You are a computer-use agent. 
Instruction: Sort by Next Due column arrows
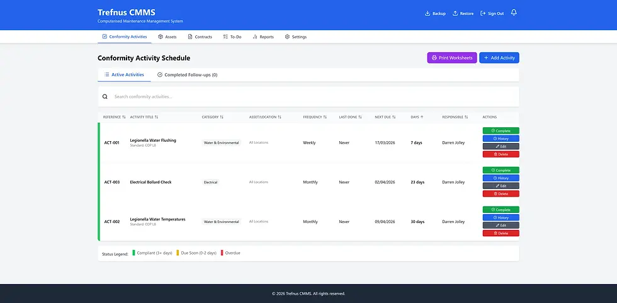394,117
